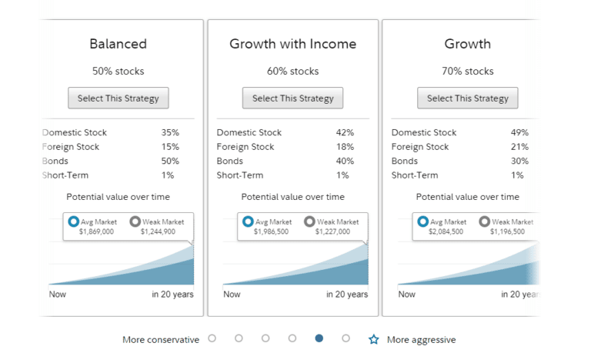Click the Balanced potential value chart
591x353 pixels.
[122, 269]
